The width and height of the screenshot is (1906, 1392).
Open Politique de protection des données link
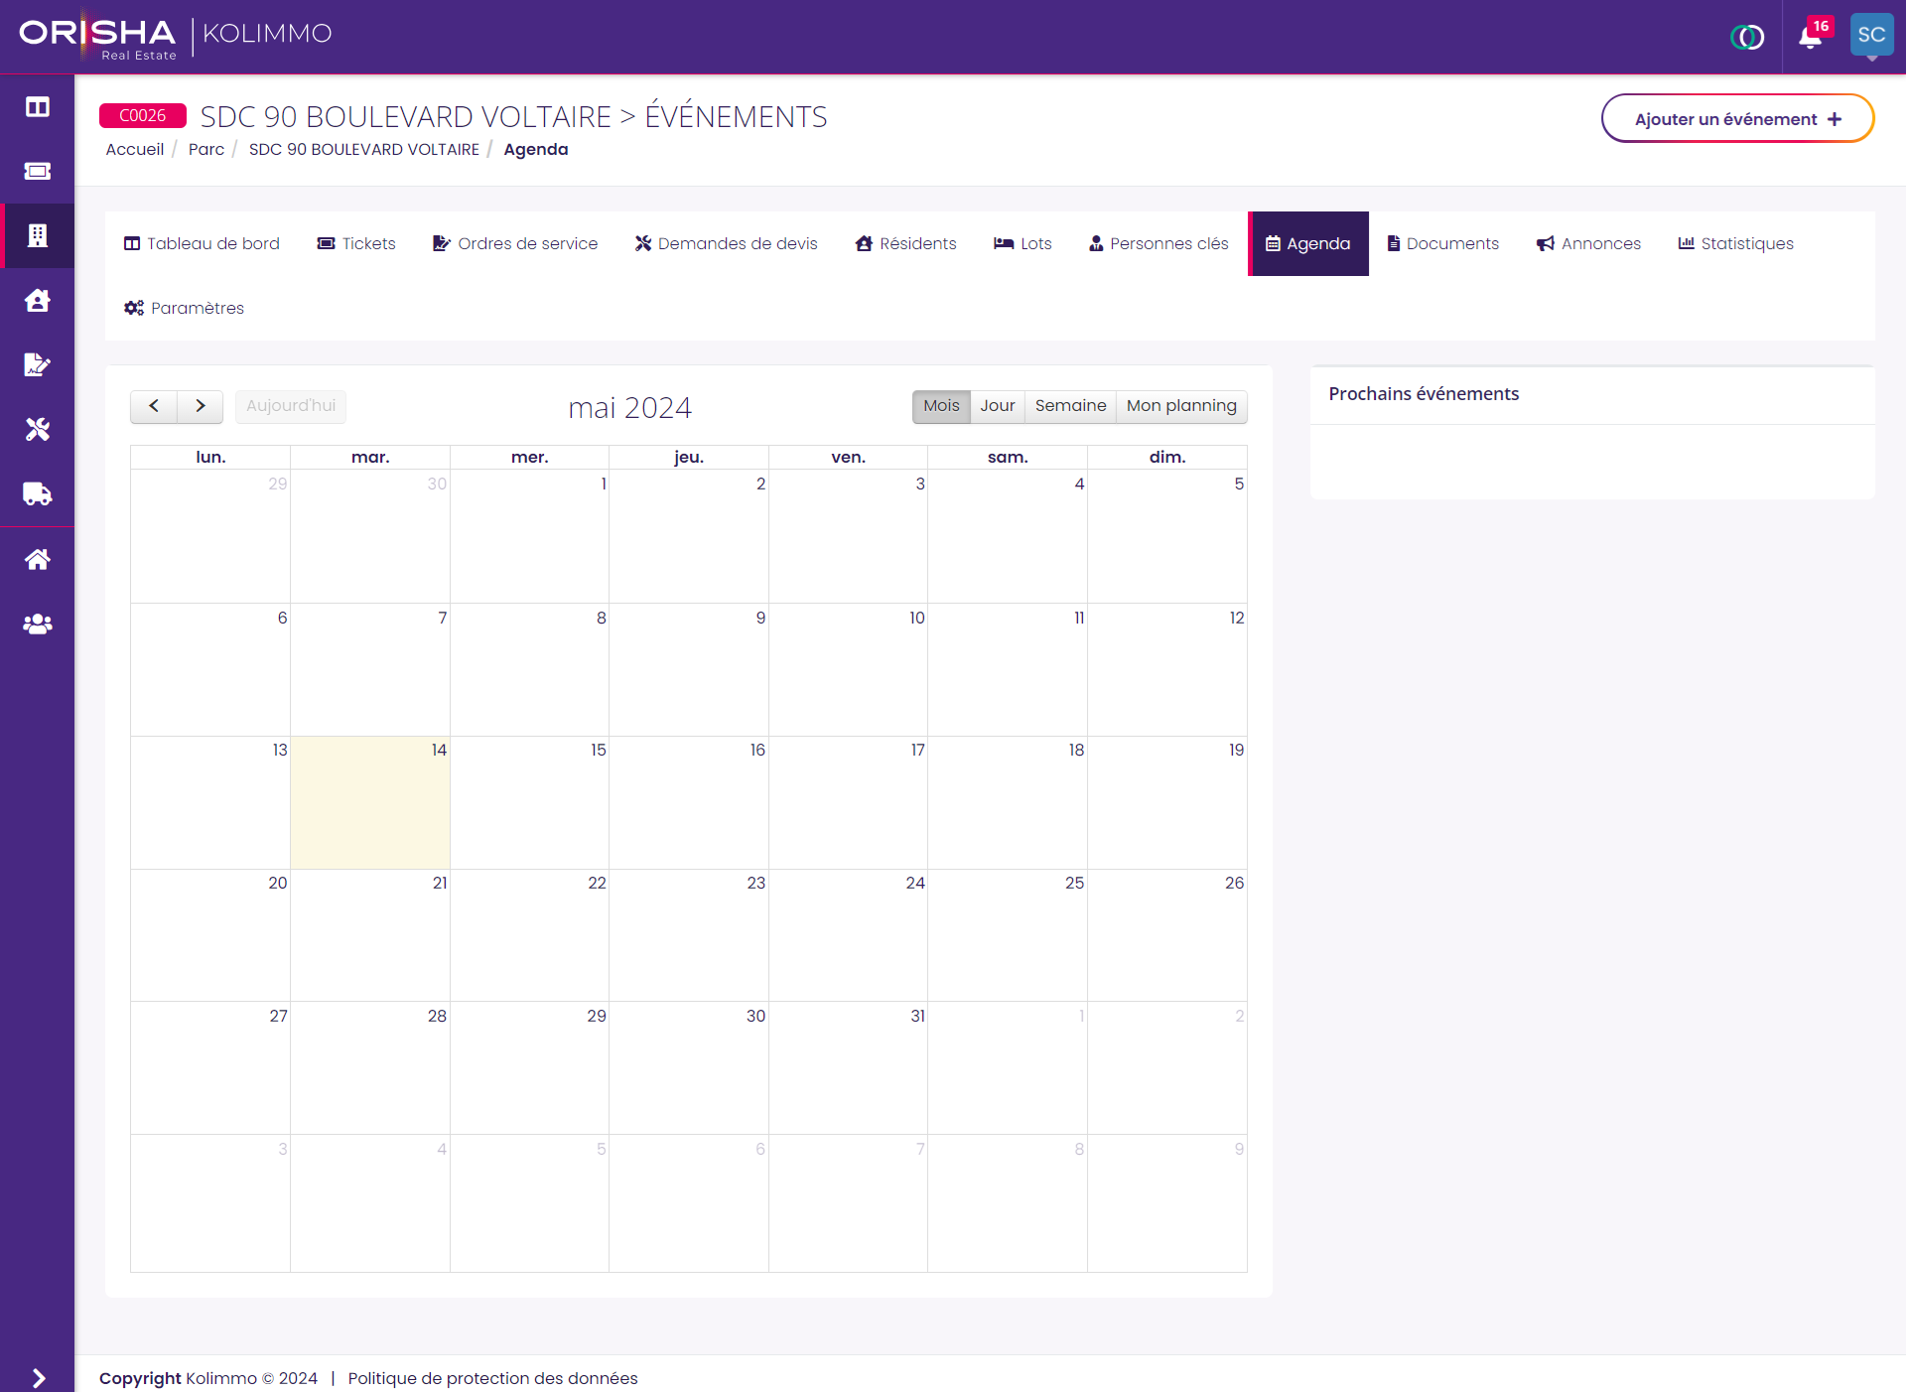click(x=492, y=1378)
